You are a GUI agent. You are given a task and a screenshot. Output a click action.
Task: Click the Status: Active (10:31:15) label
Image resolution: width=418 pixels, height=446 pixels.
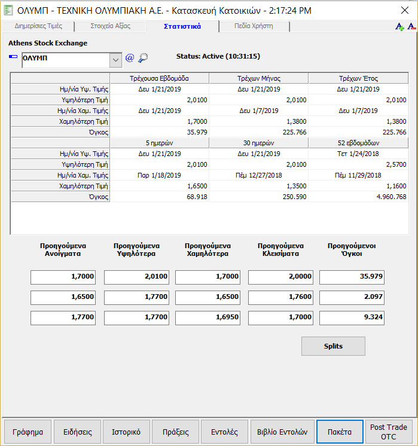tap(218, 56)
